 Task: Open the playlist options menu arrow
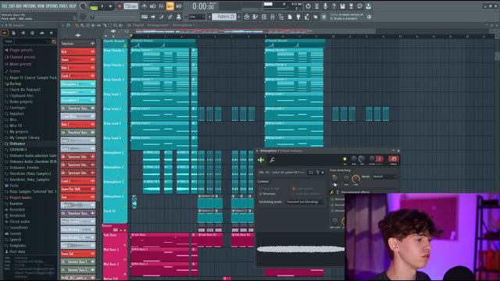click(x=62, y=25)
